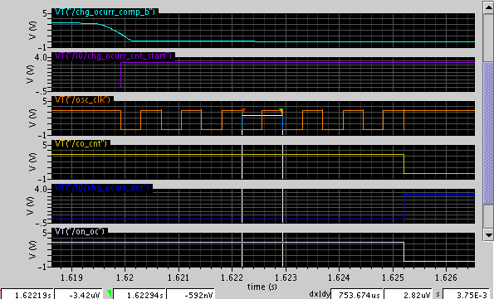Click the green marker icon in status bar
The width and height of the screenshot is (494, 299).
(110, 294)
